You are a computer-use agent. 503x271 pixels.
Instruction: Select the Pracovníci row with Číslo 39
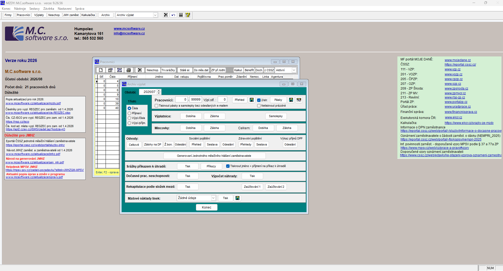pyautogui.click(x=107, y=103)
